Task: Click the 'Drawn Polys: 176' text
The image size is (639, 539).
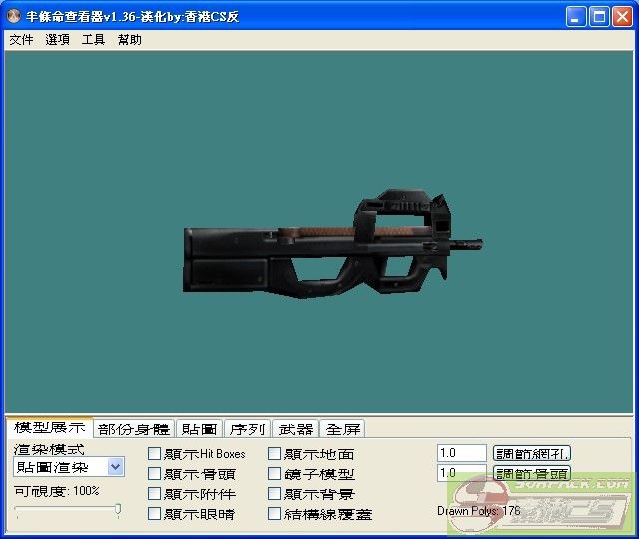Action: (479, 511)
